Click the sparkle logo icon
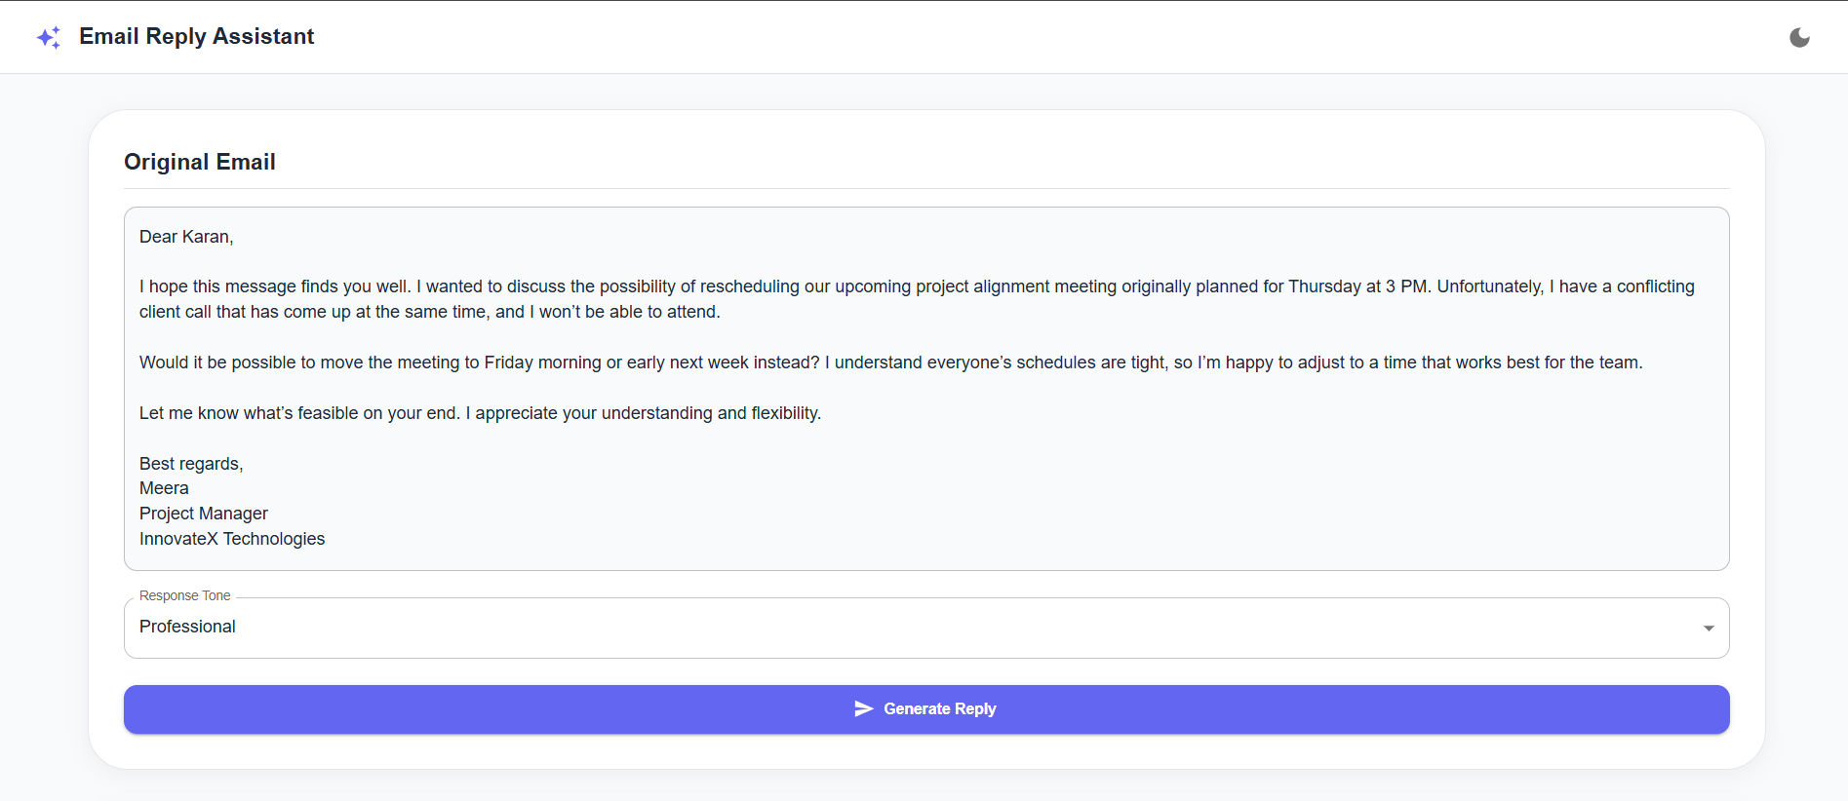Viewport: 1848px width, 801px height. pyautogui.click(x=49, y=37)
